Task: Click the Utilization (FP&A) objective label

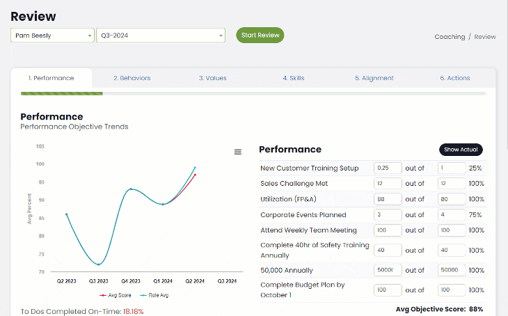Action: (x=288, y=199)
